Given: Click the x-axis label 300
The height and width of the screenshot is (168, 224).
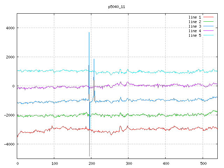Looking at the screenshot, I should [x=129, y=163].
